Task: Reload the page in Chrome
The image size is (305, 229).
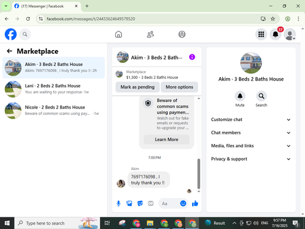Action: [x=28, y=19]
